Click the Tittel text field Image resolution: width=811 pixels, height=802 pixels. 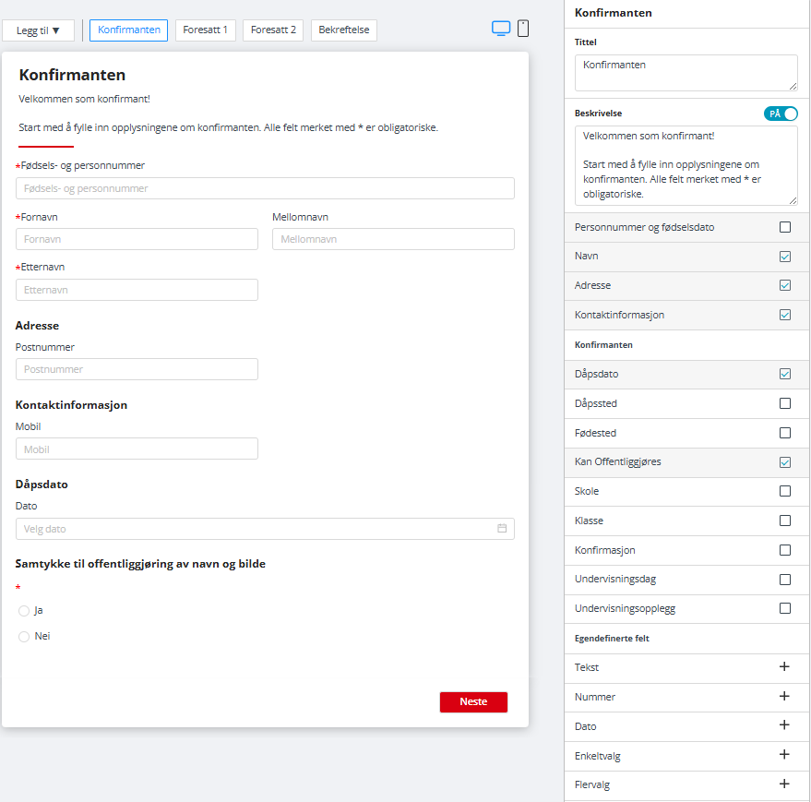click(x=686, y=72)
